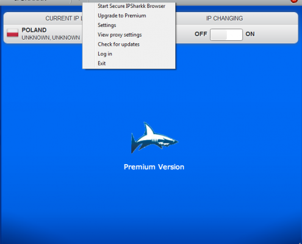Click the POLAND country label
This screenshot has height=244, width=302.
pyautogui.click(x=34, y=30)
